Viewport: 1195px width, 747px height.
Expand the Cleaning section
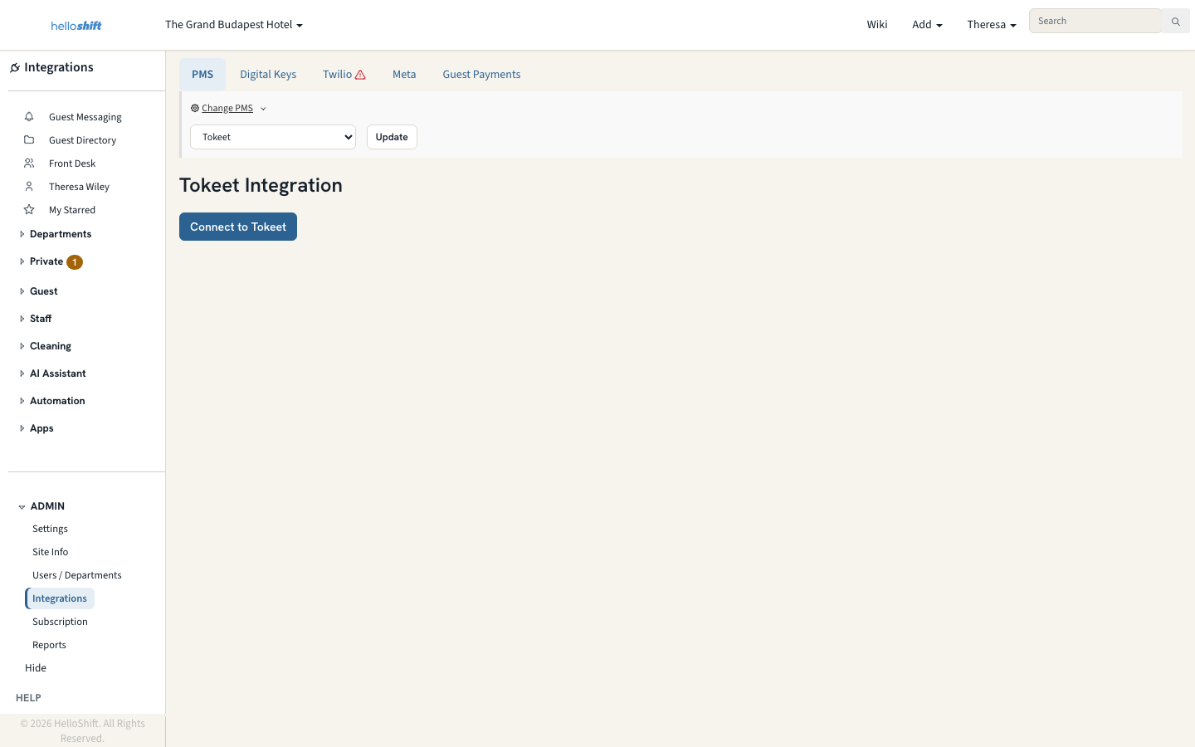tap(22, 346)
